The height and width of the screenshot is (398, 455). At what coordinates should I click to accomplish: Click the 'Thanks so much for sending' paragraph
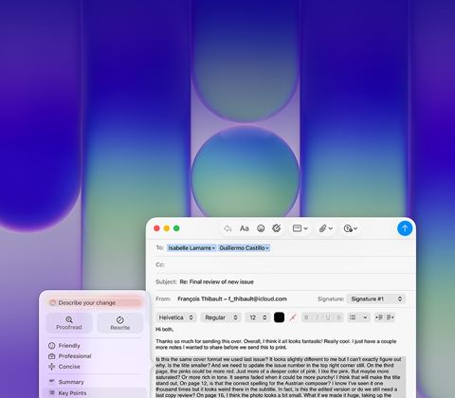tap(276, 344)
